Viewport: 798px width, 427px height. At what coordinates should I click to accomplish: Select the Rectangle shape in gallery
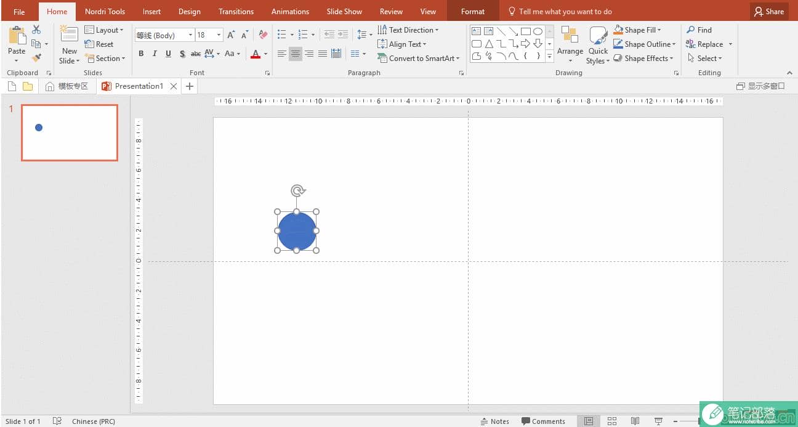[525, 31]
